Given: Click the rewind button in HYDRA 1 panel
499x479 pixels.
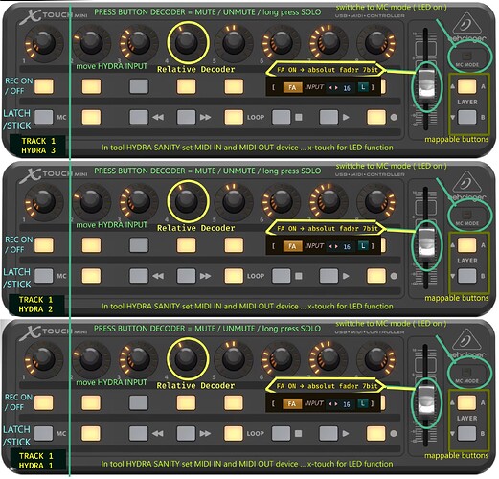Looking at the screenshot, I should [x=138, y=433].
